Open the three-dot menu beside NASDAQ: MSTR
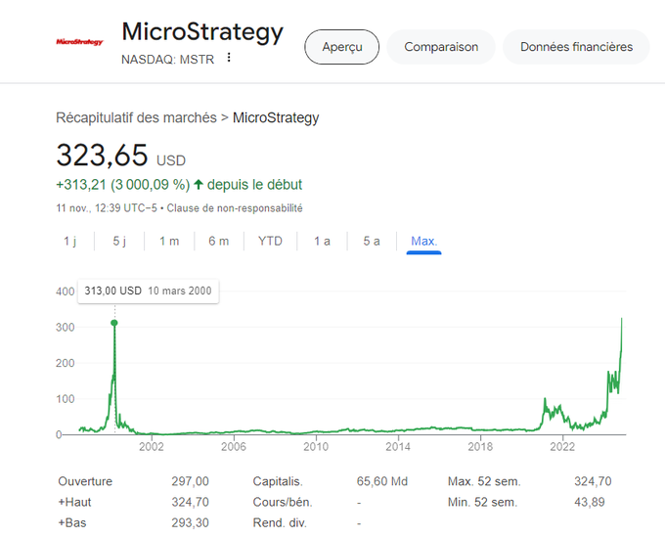The width and height of the screenshot is (665, 538). pyautogui.click(x=229, y=58)
